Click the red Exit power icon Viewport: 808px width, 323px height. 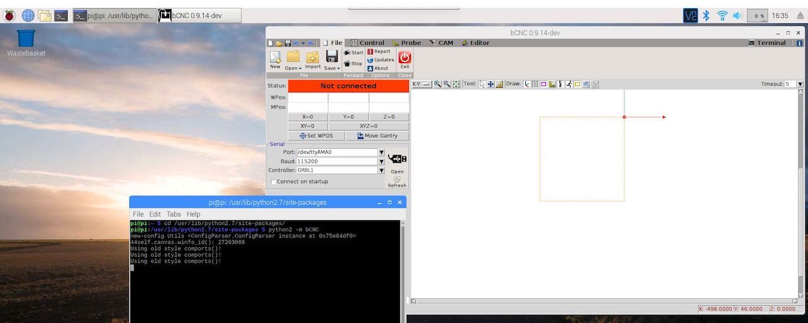[405, 57]
